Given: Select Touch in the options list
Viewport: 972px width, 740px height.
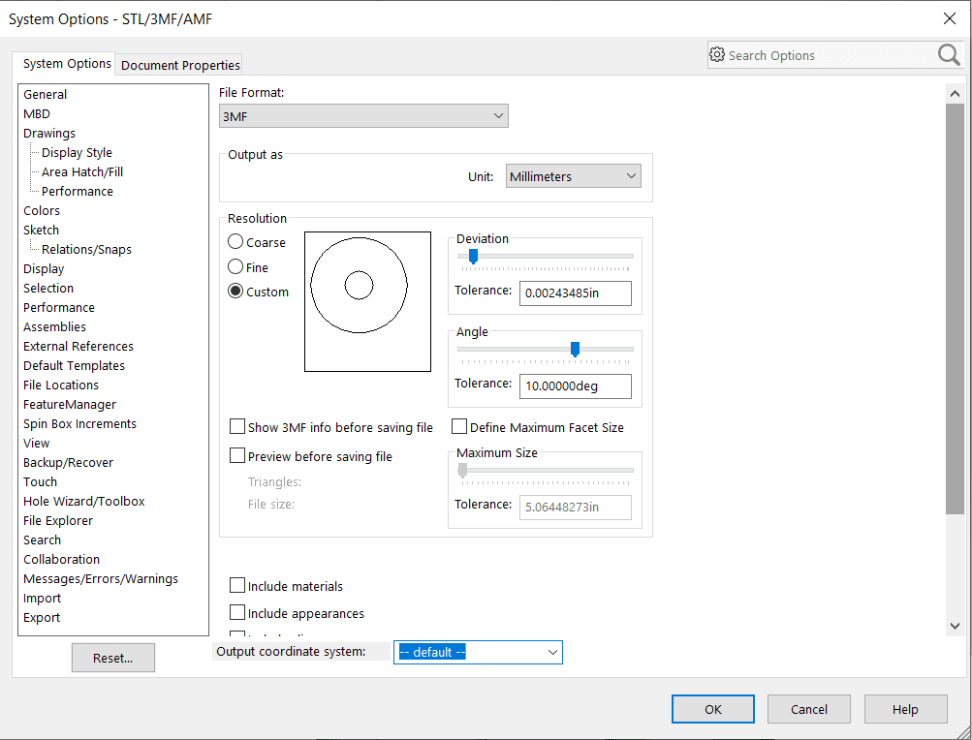Looking at the screenshot, I should 40,481.
